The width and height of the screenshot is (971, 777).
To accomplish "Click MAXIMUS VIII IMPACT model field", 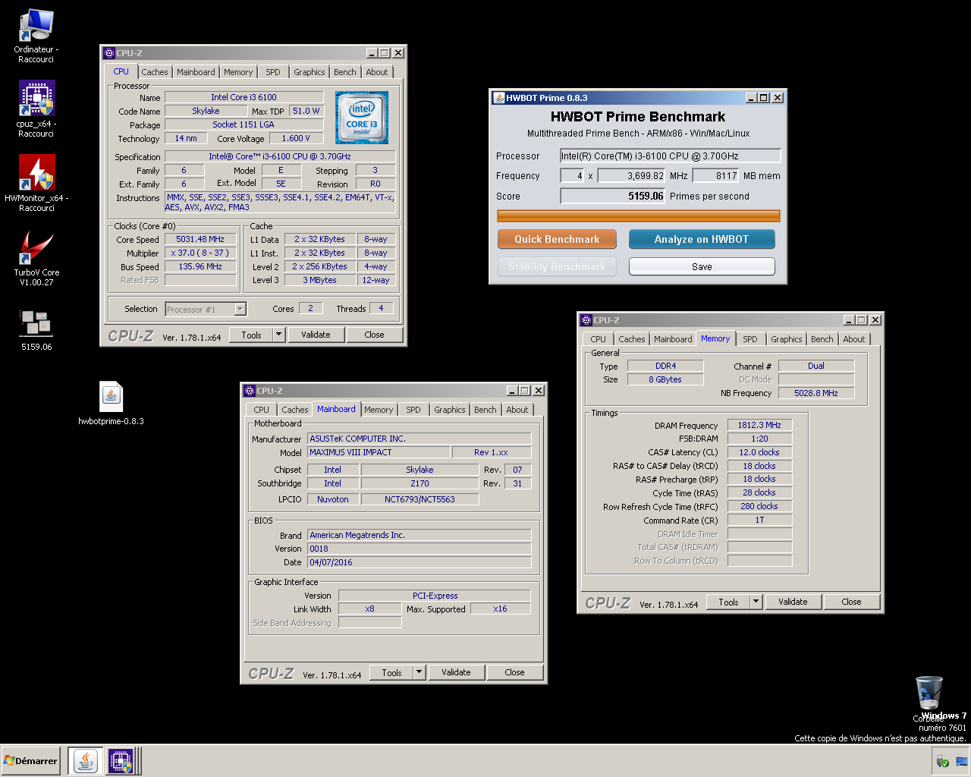I will [378, 452].
